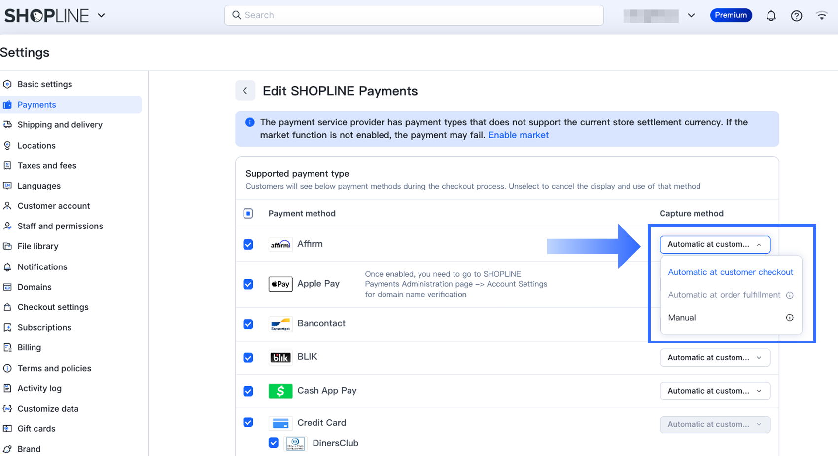Choose Automatic at customer checkout option

tap(731, 272)
